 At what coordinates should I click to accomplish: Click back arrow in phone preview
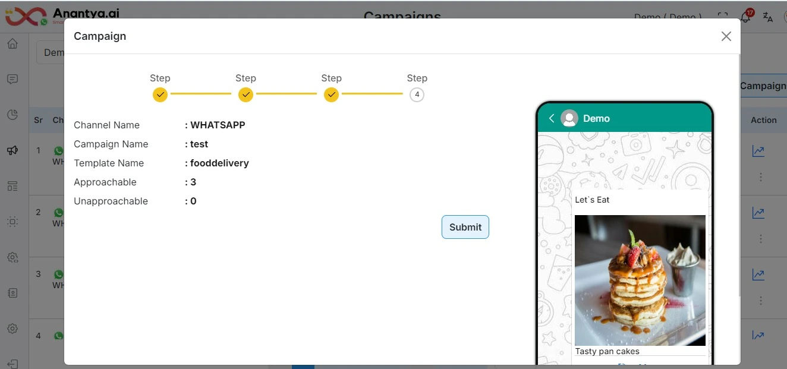point(551,118)
